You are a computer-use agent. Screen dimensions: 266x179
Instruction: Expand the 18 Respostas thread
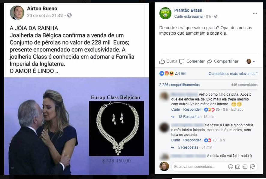[189, 117]
